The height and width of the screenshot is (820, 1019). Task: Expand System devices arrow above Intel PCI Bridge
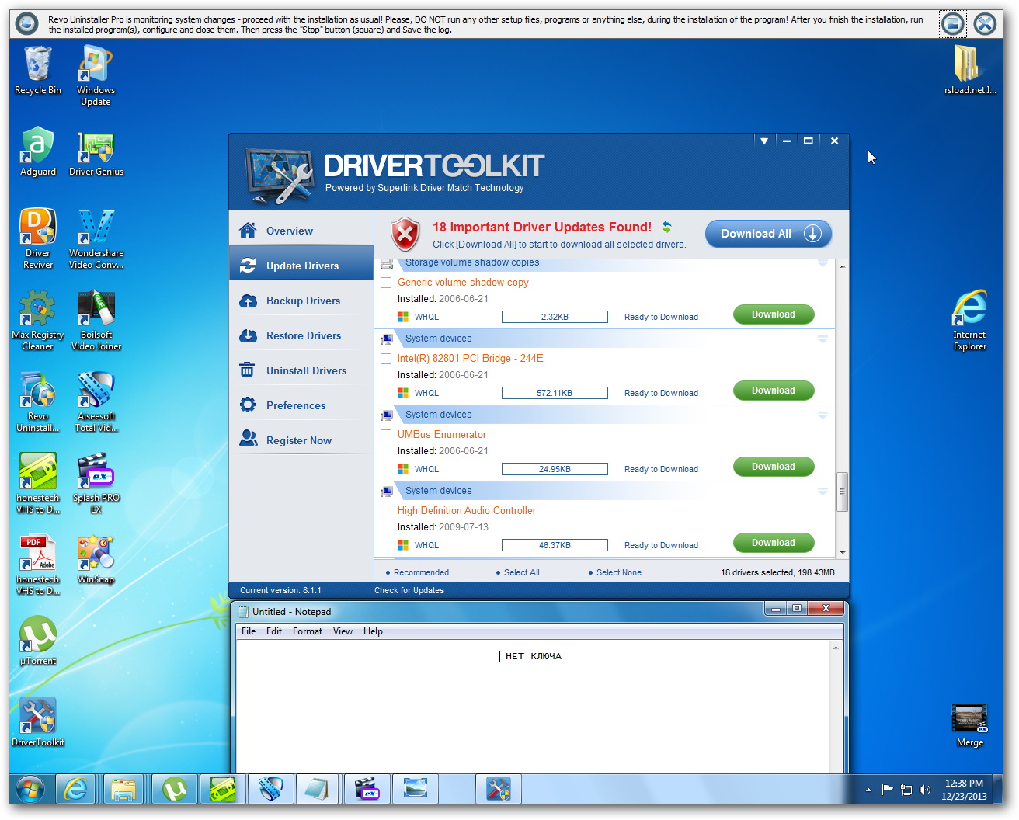(x=823, y=339)
